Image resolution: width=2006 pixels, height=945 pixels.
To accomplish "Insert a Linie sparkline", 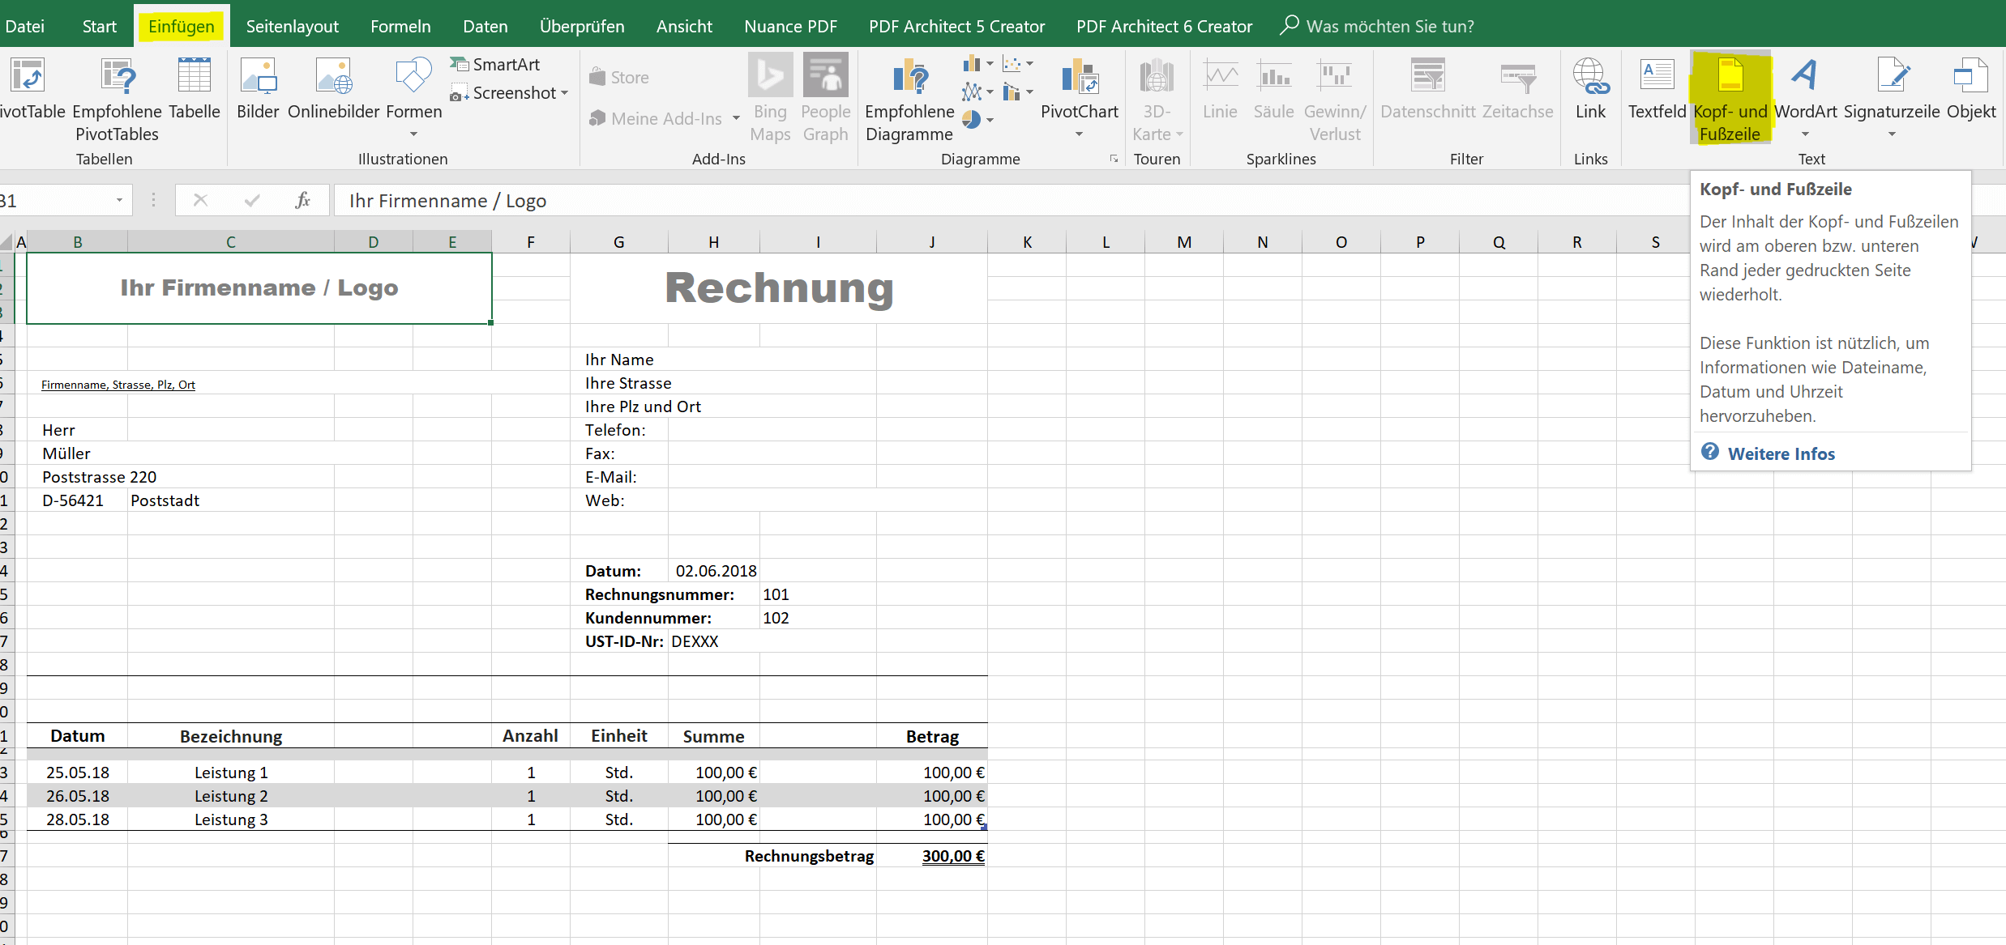I will coord(1220,89).
